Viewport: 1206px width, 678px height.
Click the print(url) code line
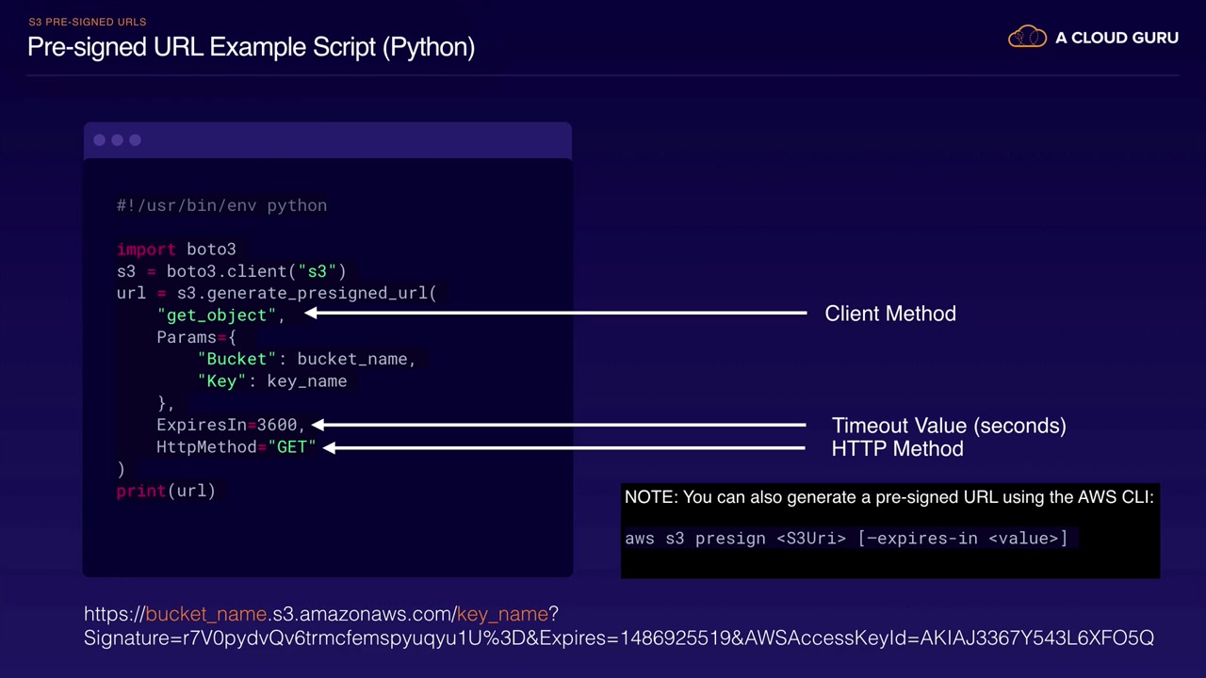[166, 491]
